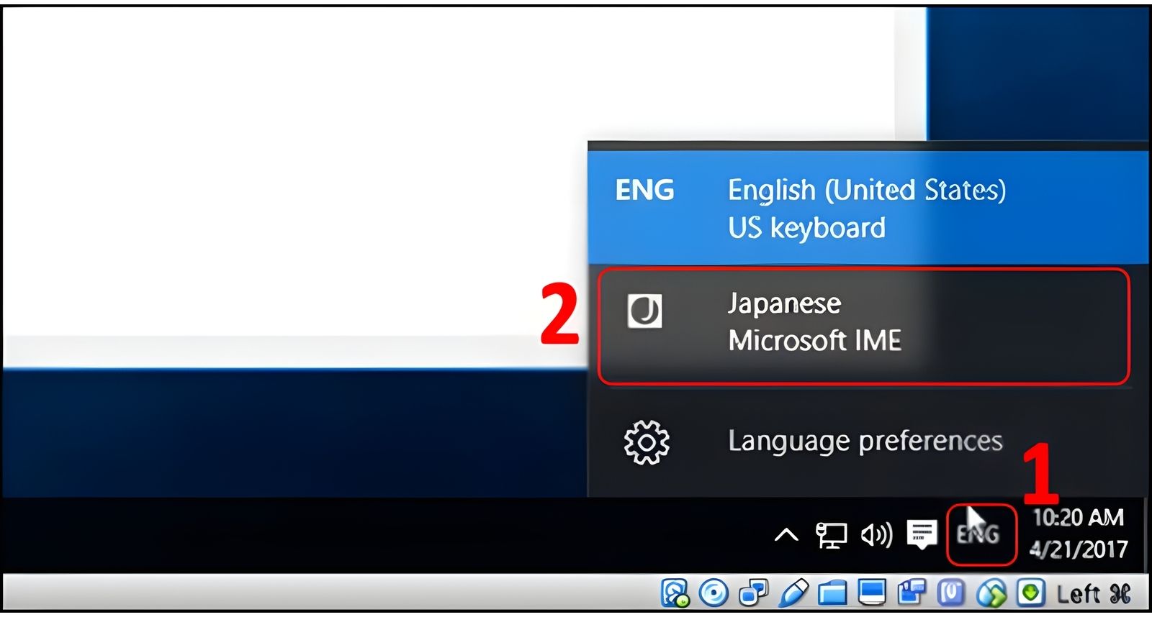Click the 'Left ⌘' host key label
The image size is (1152, 617).
pyautogui.click(x=1093, y=593)
